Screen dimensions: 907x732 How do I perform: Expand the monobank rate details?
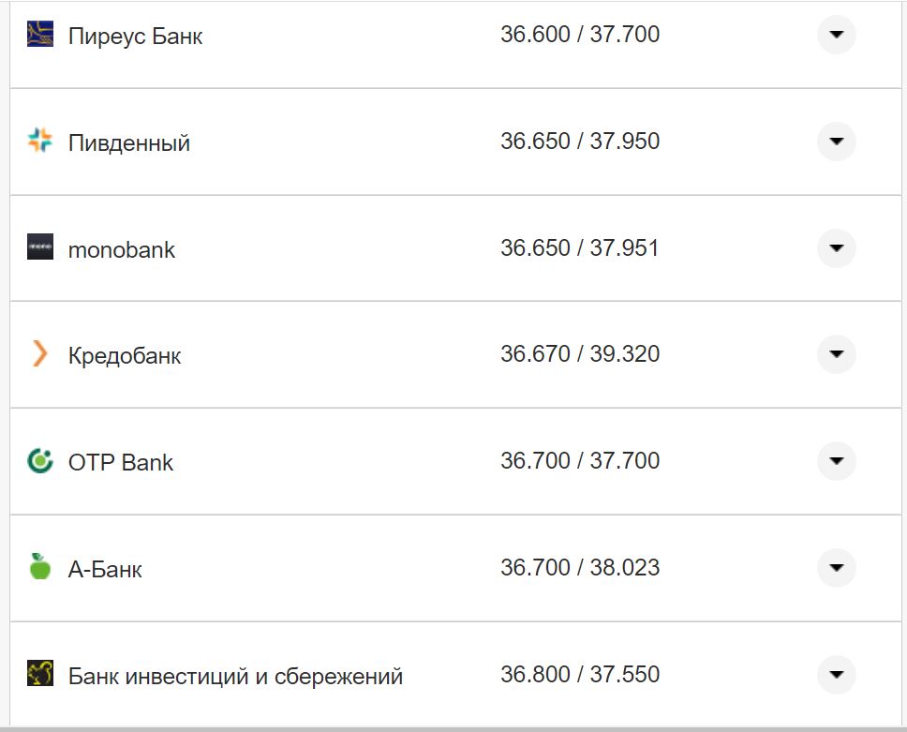(836, 248)
